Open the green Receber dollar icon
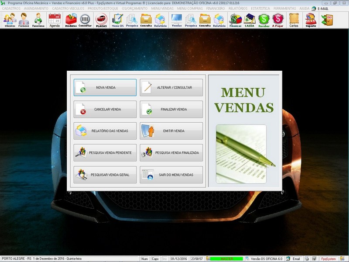This screenshot has width=349, height=262. [x=264, y=20]
